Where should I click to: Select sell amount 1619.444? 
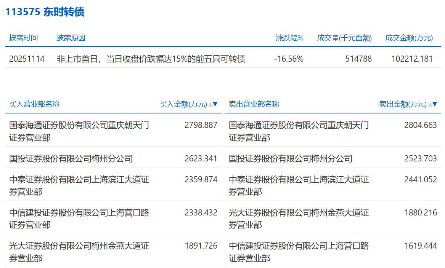[x=421, y=246]
